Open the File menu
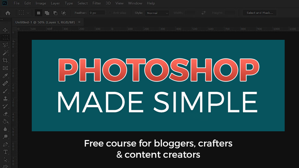This screenshot has width=299, height=168. (x=17, y=3)
